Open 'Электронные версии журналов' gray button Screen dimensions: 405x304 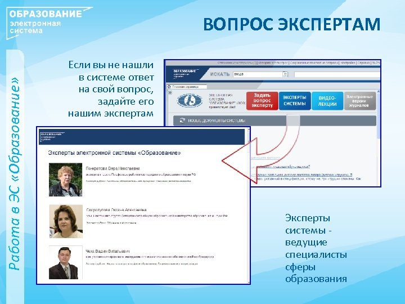[360, 101]
